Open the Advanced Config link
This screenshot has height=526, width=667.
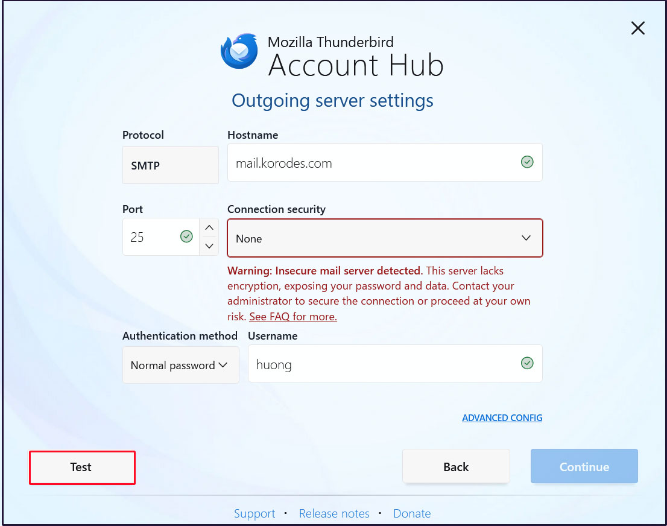[x=502, y=418]
